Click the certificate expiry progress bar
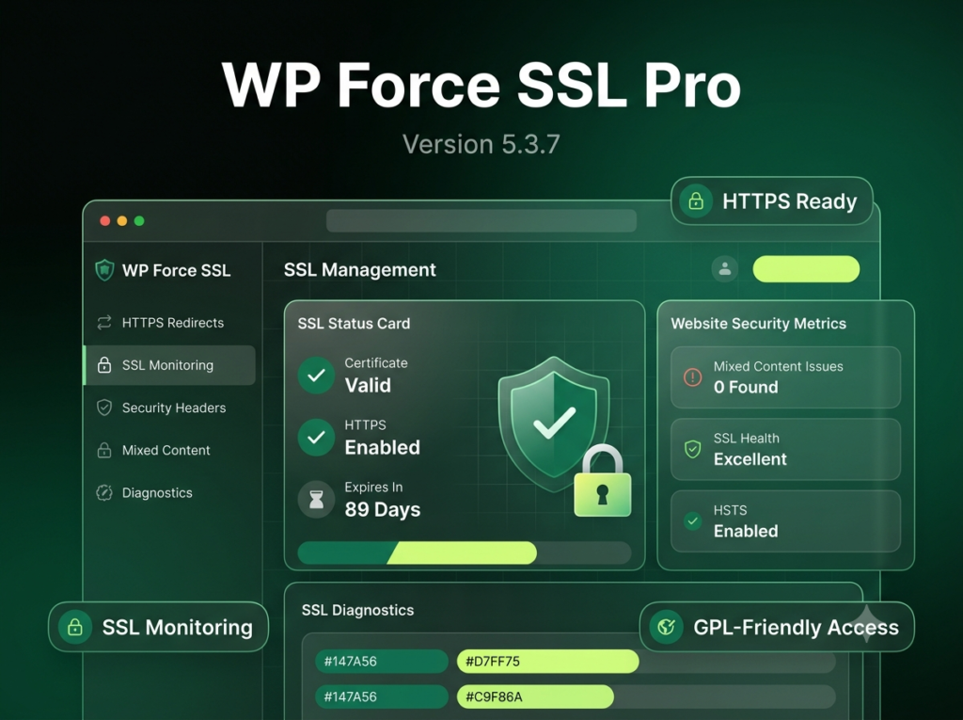The image size is (963, 720). [465, 552]
